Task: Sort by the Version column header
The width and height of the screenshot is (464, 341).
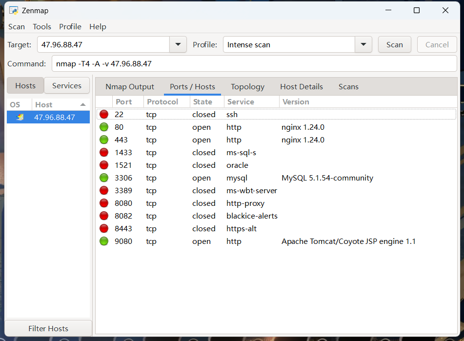Action: pyautogui.click(x=368, y=102)
